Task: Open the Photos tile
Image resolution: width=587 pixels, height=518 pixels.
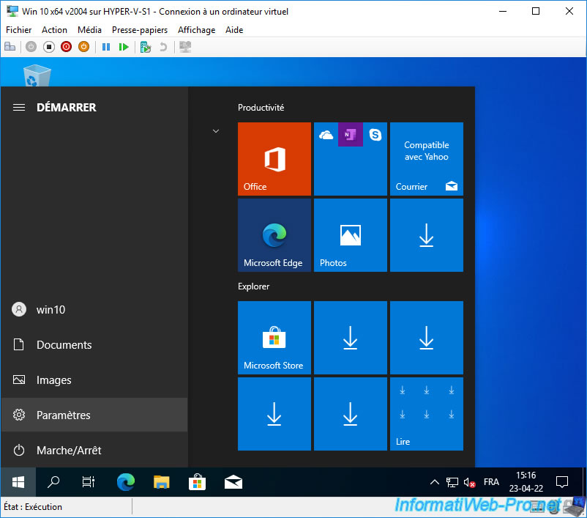Action: [351, 235]
